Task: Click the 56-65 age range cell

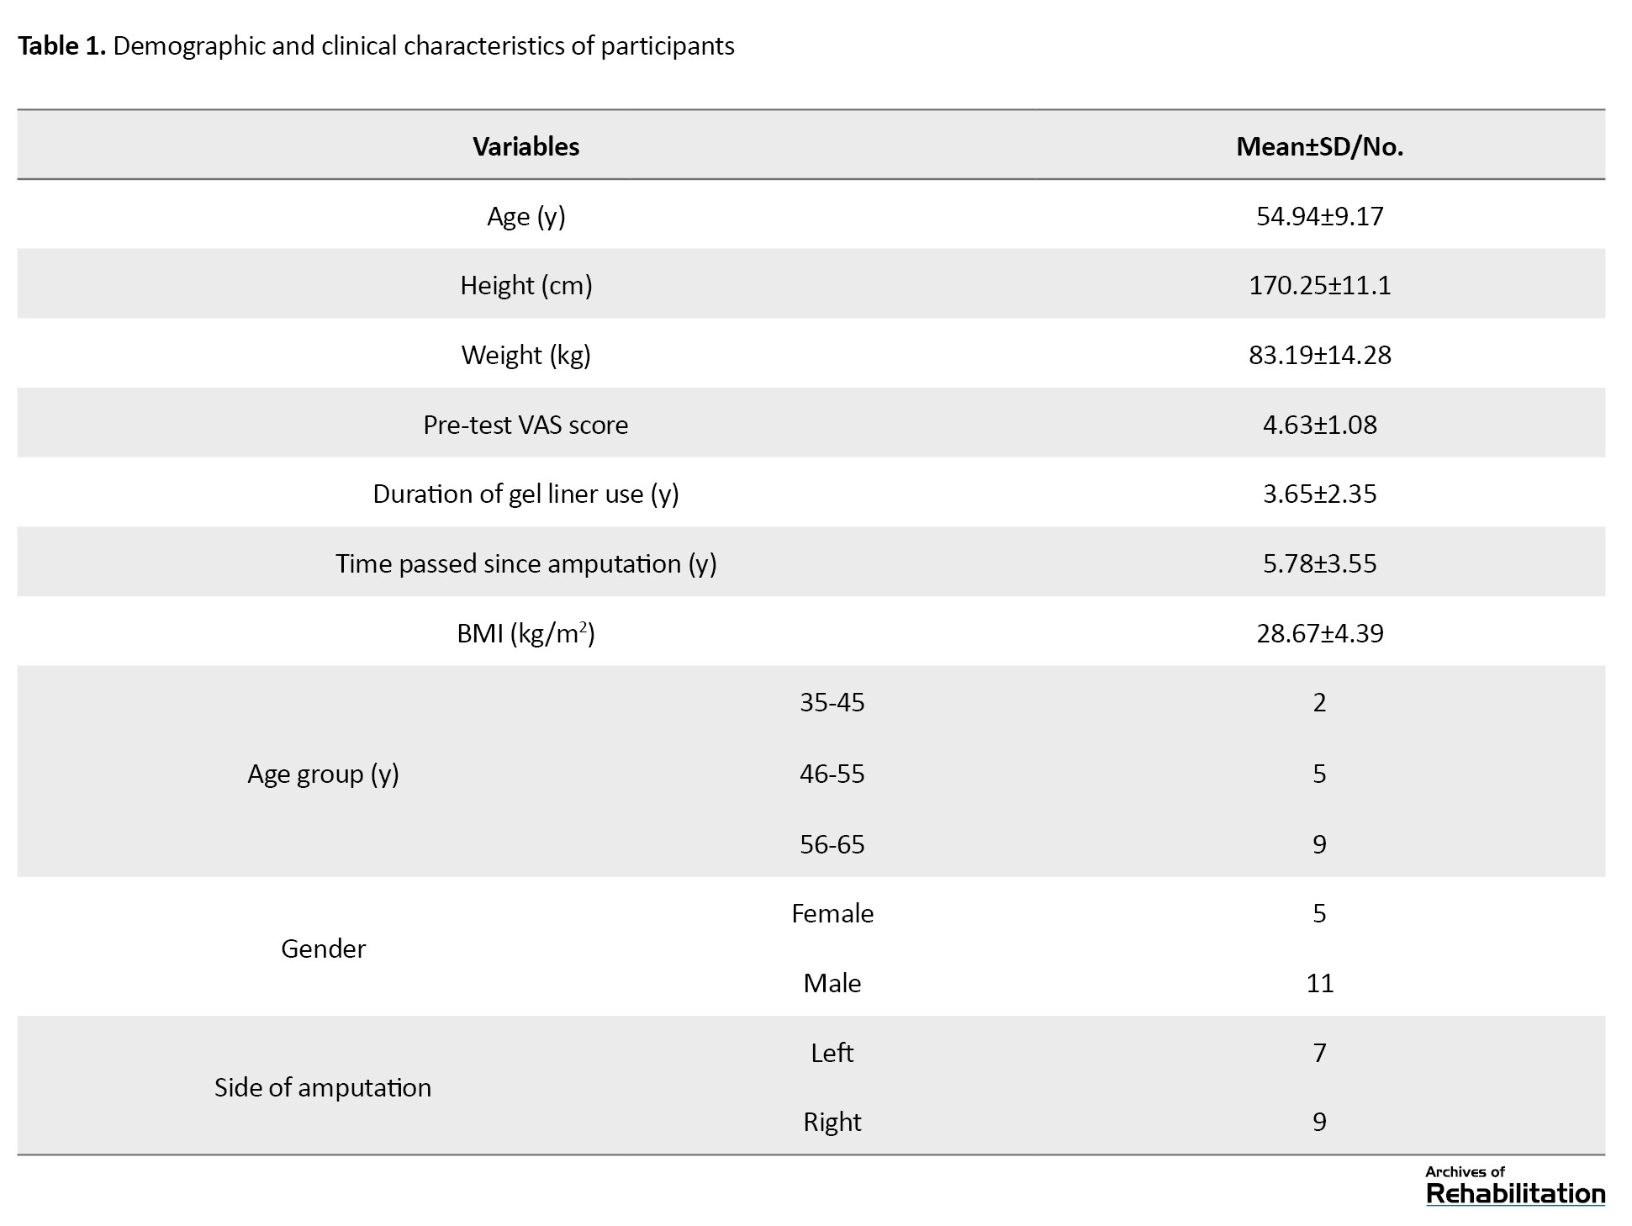Action: point(832,844)
